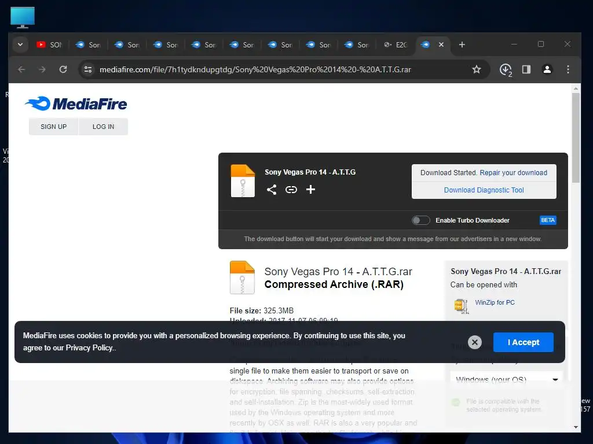This screenshot has height=444, width=593.
Task: Go forward in browser history
Action: click(42, 69)
